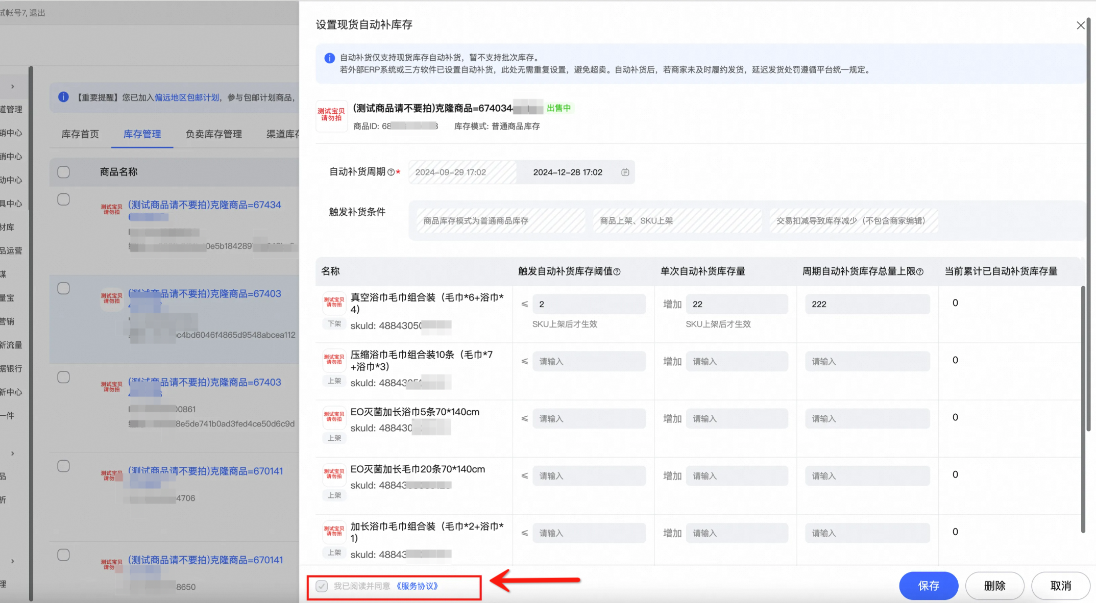Click help icon beside 自动补货周期 label
This screenshot has width=1096, height=603.
point(391,172)
